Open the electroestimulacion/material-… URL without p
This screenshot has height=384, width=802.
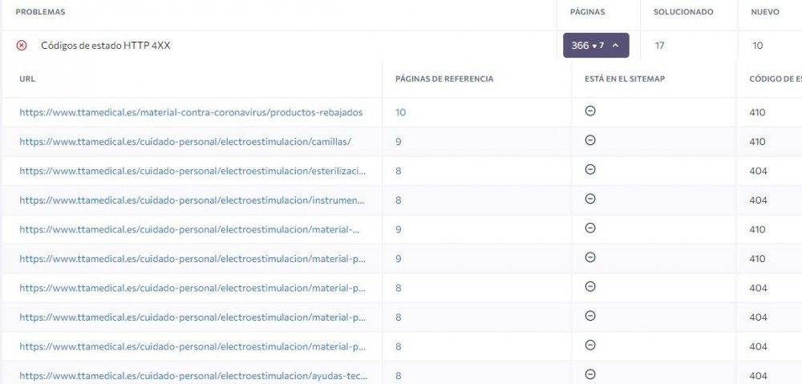click(x=190, y=229)
